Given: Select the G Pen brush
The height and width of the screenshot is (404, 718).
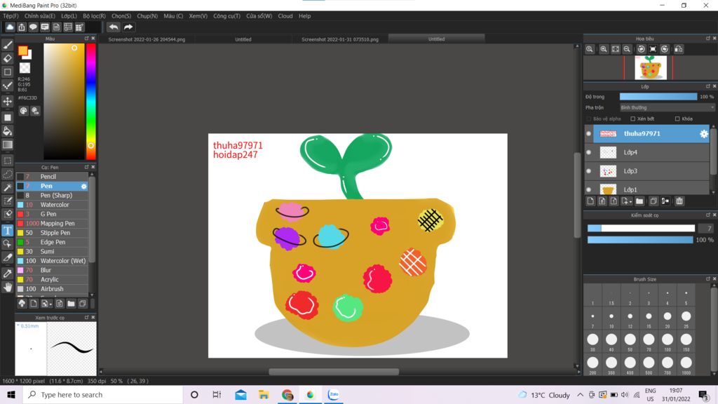Looking at the screenshot, I should coord(52,214).
